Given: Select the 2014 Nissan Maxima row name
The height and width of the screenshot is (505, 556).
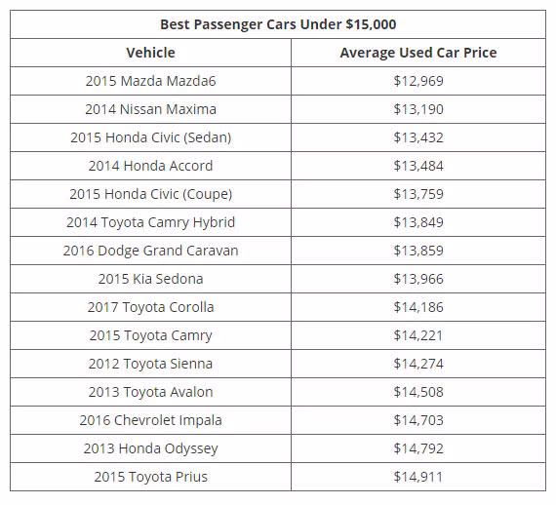Looking at the screenshot, I should point(150,109).
